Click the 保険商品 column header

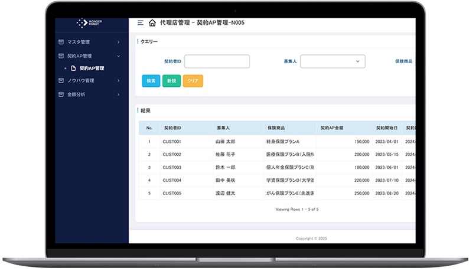pos(290,128)
